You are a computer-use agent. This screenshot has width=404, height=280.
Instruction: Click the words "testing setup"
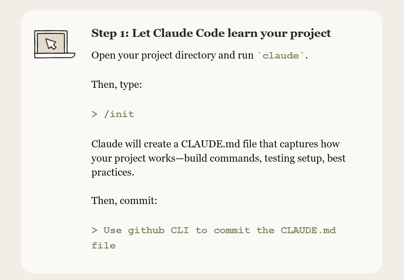coord(294,158)
